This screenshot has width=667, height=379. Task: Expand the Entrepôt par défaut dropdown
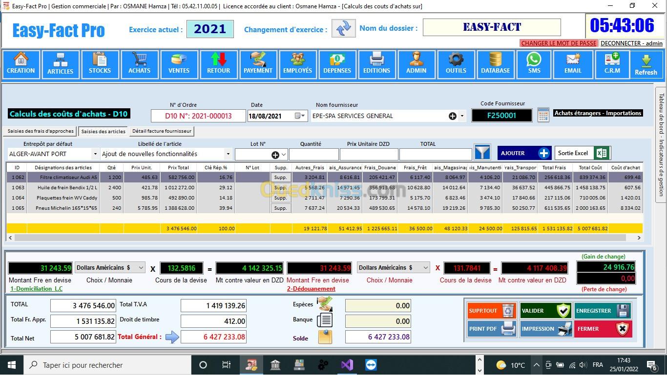tap(95, 154)
